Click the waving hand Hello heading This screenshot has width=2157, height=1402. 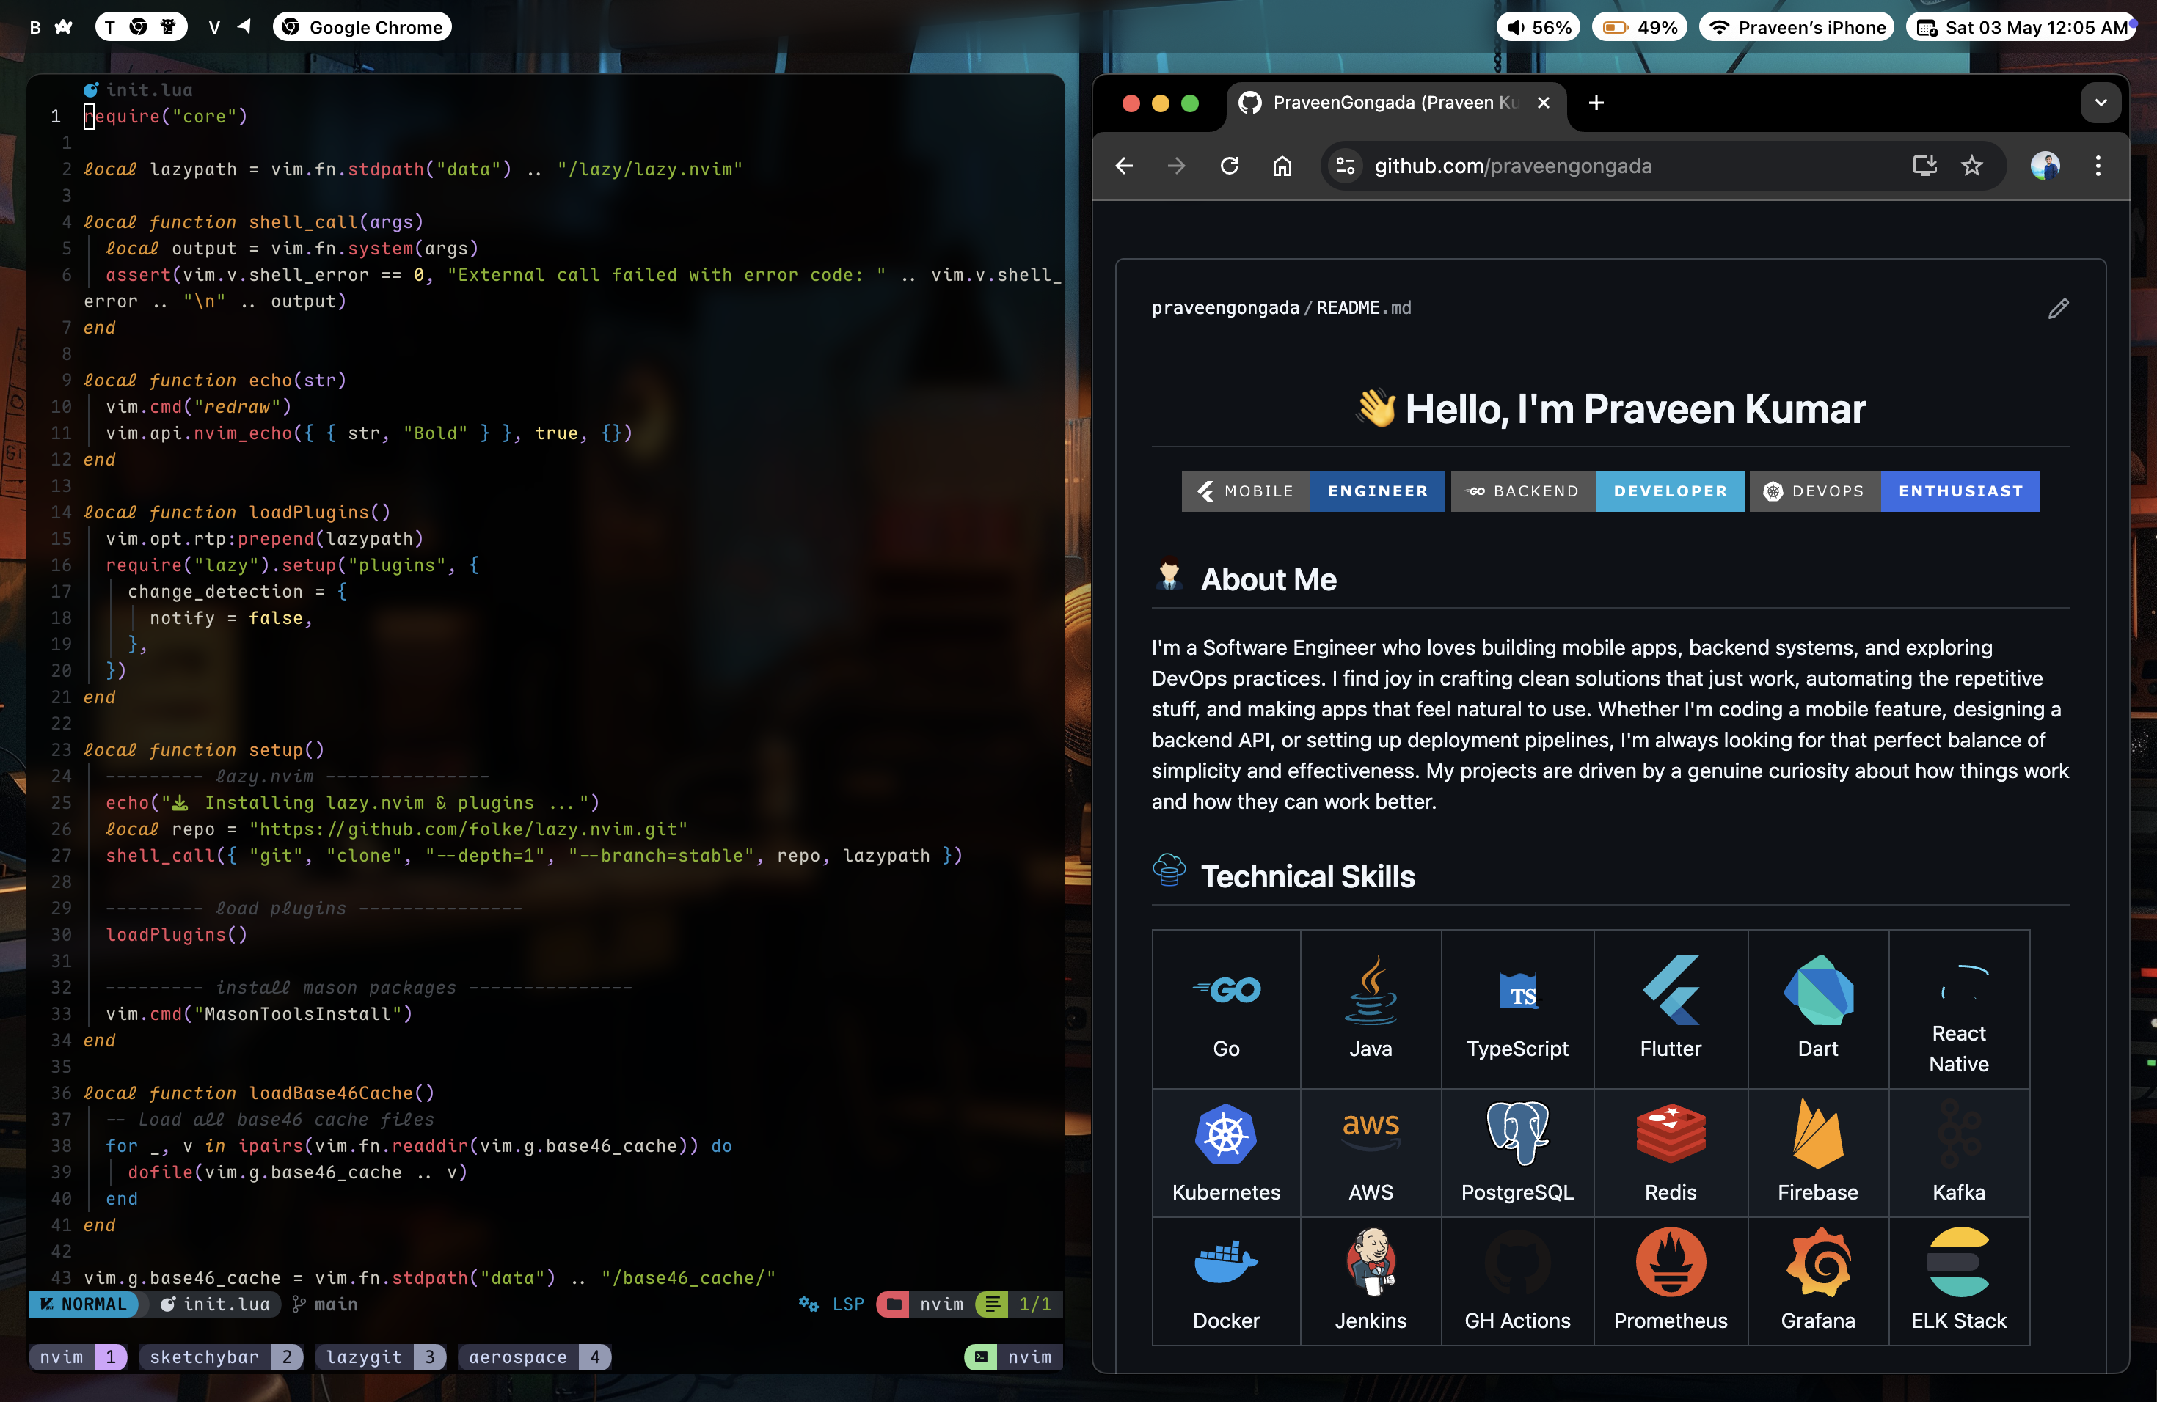click(1610, 409)
